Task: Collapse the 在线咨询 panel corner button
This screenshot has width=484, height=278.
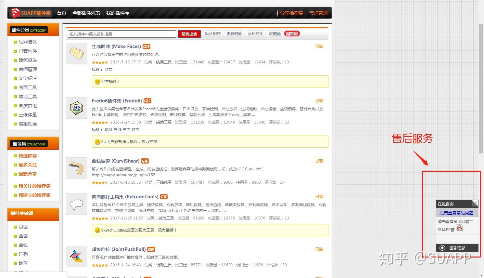Action: coord(475,203)
